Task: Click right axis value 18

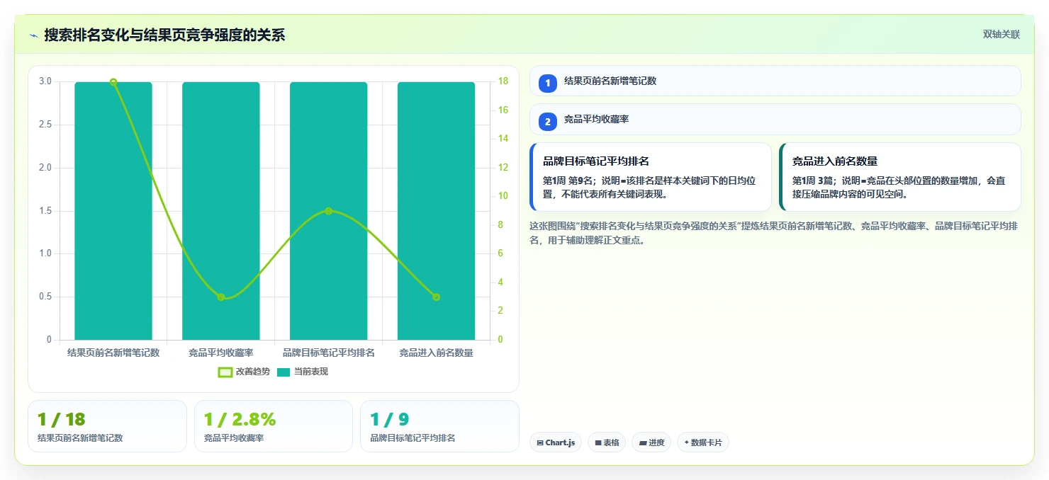Action: coord(503,81)
